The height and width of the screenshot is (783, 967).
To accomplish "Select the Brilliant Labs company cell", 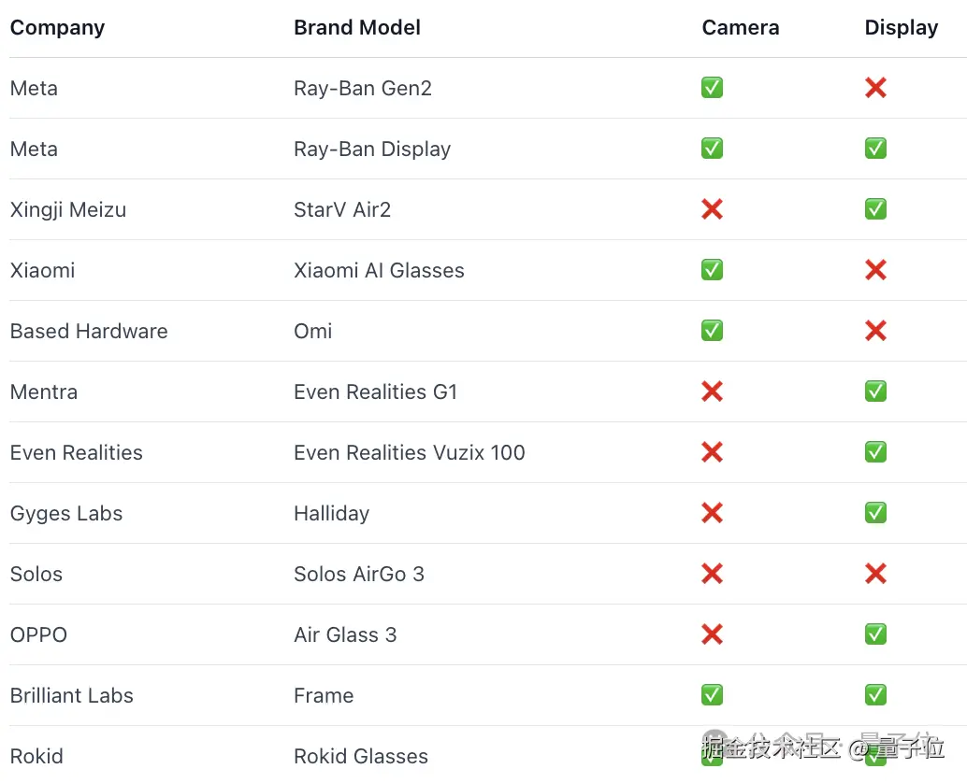I will click(x=72, y=695).
